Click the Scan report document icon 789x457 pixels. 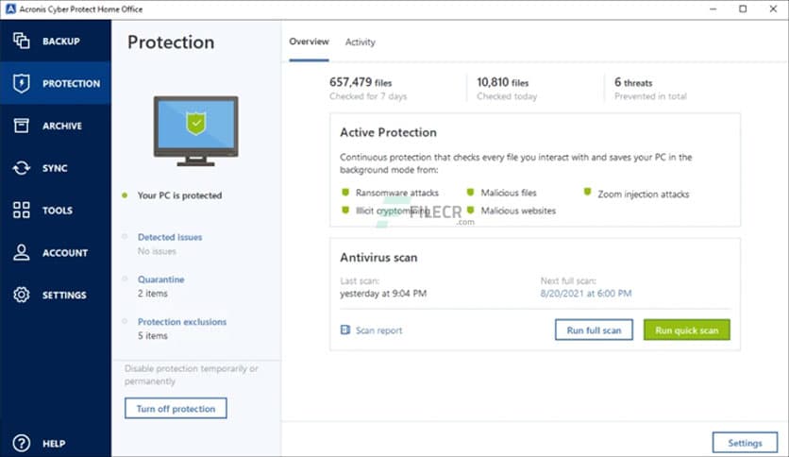click(345, 330)
